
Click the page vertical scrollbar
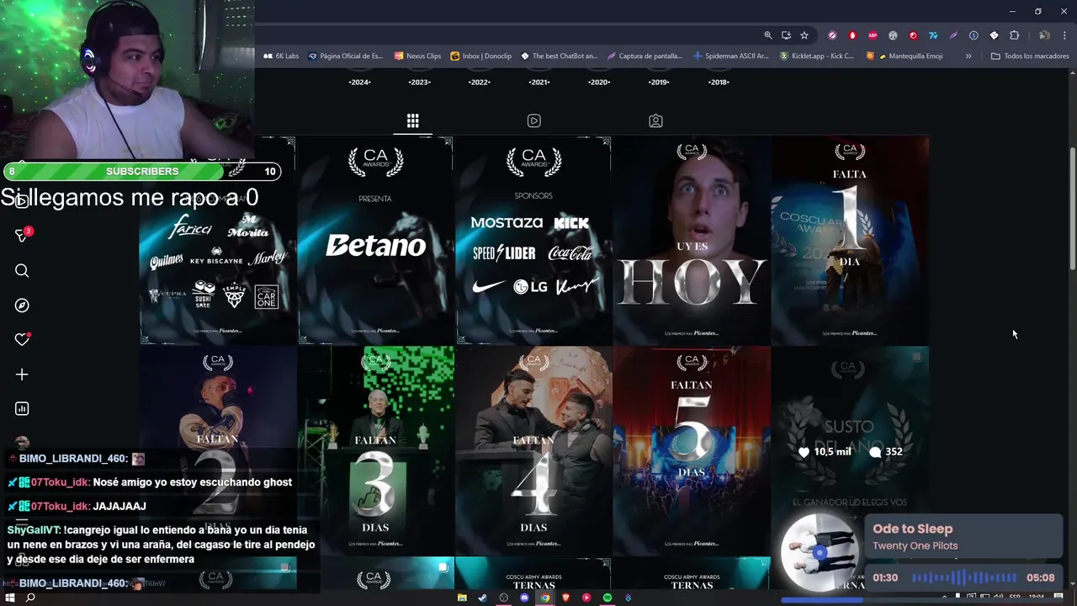pyautogui.click(x=1072, y=210)
